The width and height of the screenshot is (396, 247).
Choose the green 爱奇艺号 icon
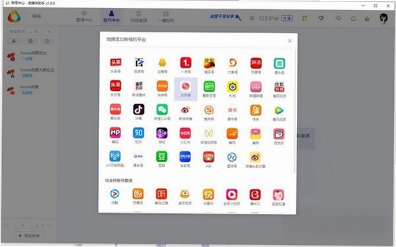pyautogui.click(x=209, y=86)
